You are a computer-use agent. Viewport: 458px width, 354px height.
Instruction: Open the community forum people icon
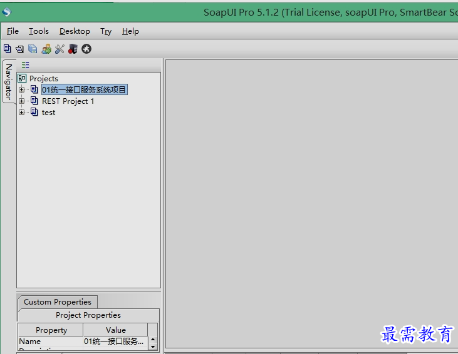click(46, 49)
